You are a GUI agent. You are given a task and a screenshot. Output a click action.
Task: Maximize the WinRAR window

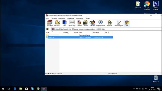[156, 15]
